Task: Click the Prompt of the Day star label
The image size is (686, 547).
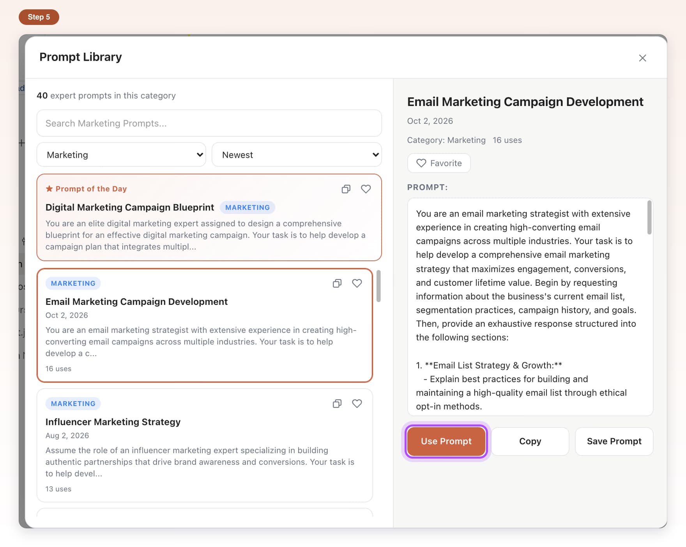Action: [x=87, y=189]
